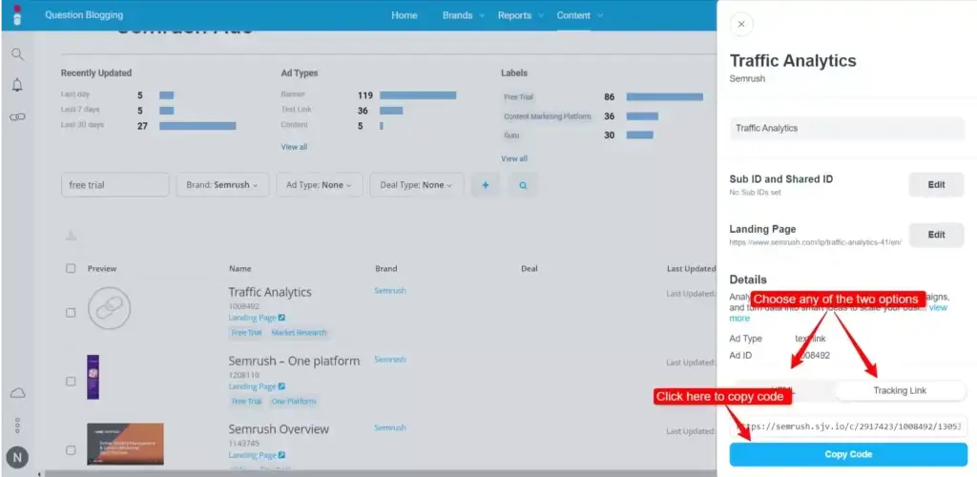977x477 pixels.
Task: Open the cloud icon in sidebar
Action: (17, 393)
